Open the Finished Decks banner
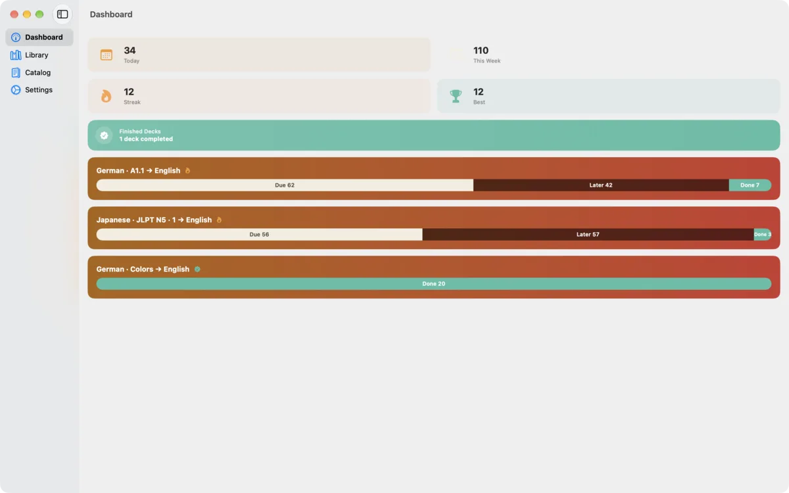 click(x=434, y=135)
